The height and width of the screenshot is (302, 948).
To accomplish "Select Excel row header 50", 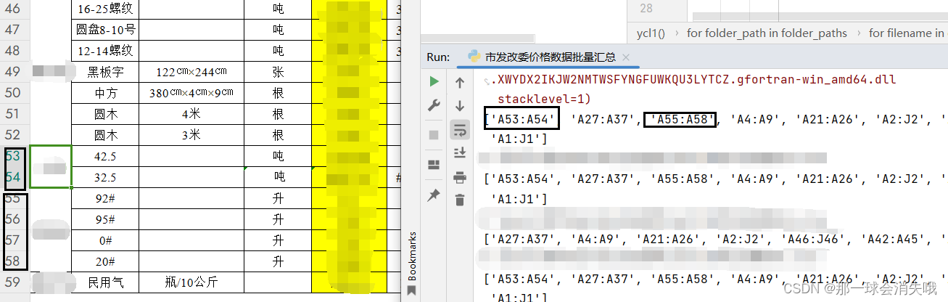I will coord(14,93).
